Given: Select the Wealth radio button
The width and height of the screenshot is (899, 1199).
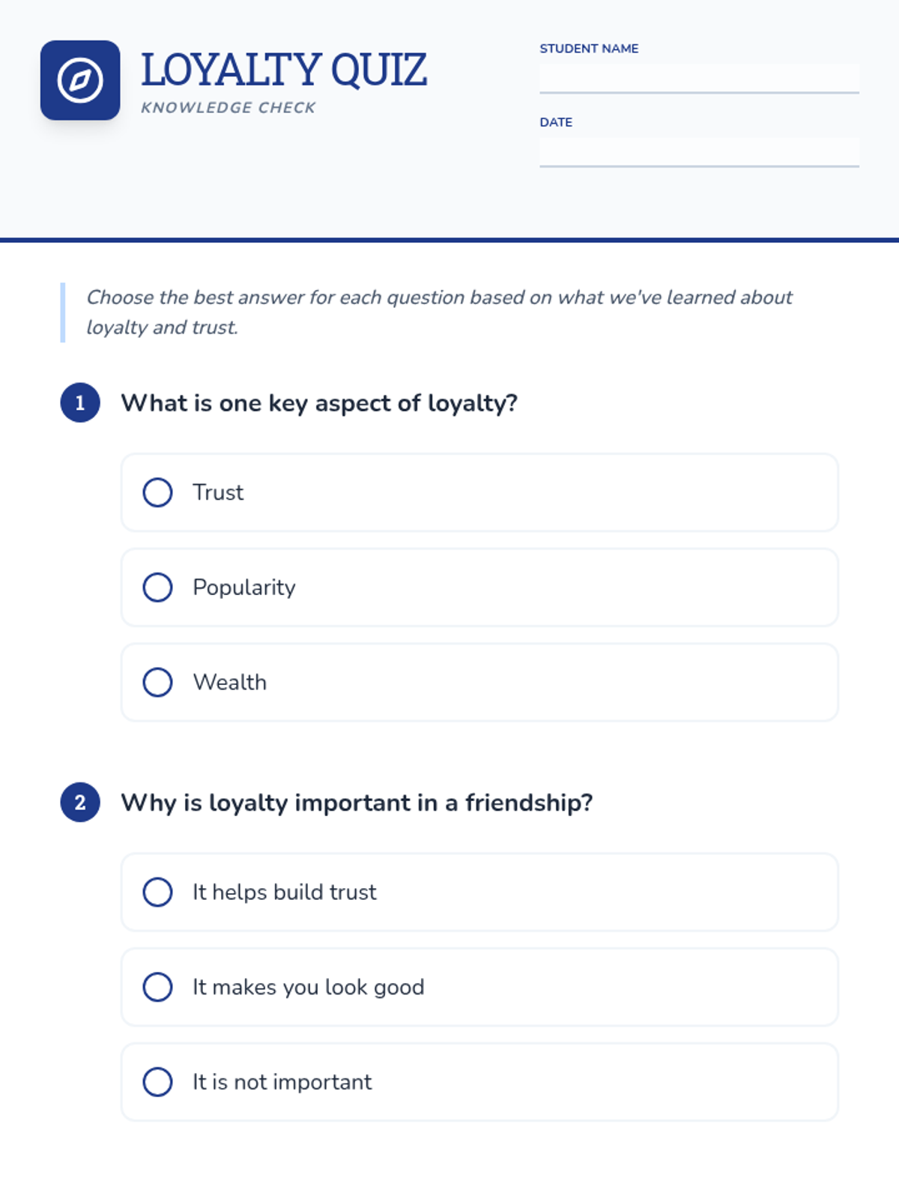Looking at the screenshot, I should click(x=157, y=682).
